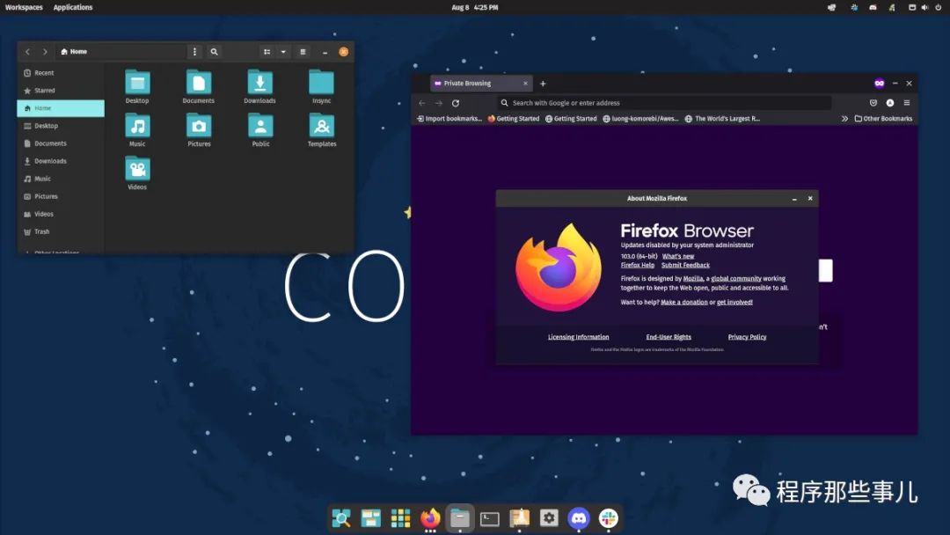950x535 pixels.
Task: Open the Downloads folder icon in Files
Action: [259, 83]
